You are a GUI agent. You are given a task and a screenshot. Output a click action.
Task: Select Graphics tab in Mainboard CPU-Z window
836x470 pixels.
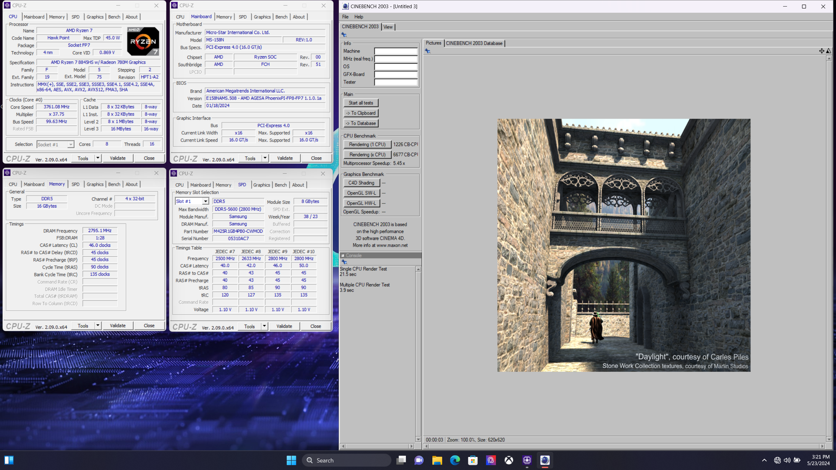pyautogui.click(x=262, y=17)
